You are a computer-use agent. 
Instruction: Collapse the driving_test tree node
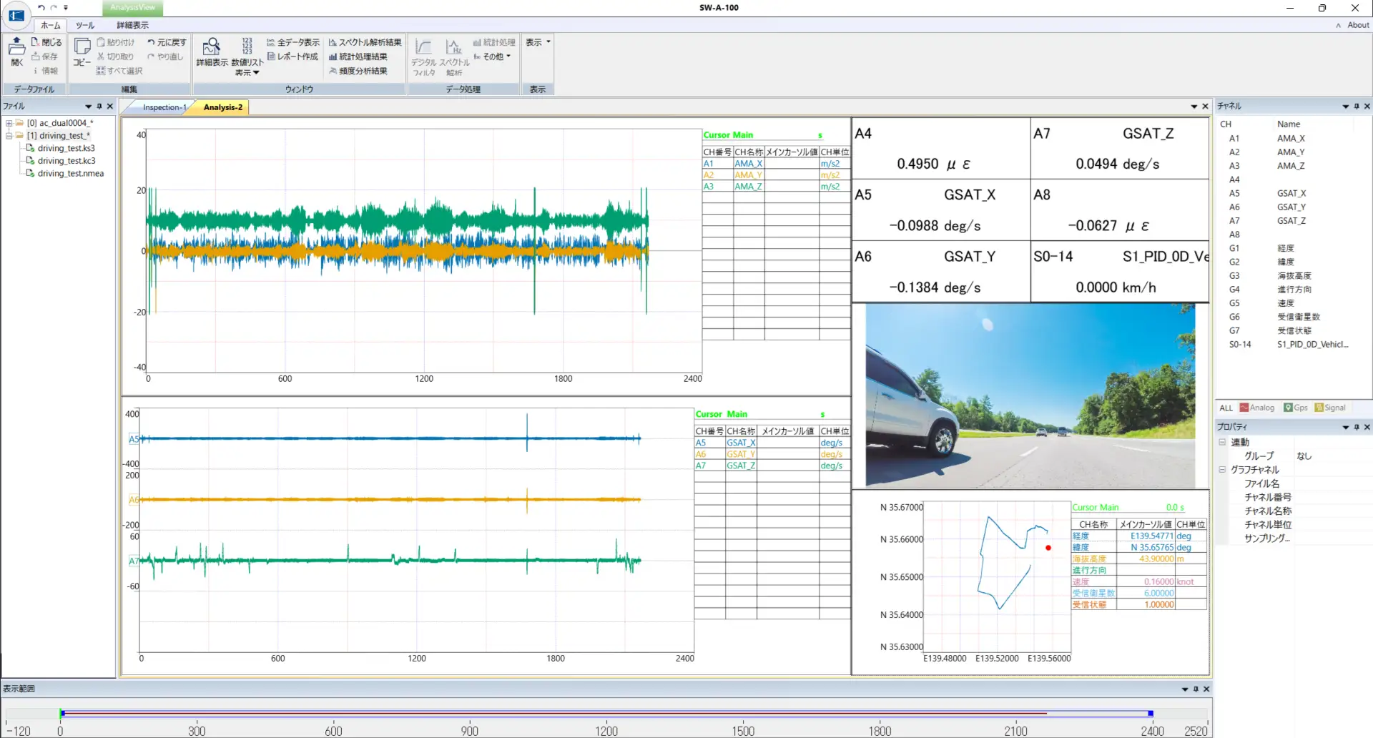click(9, 135)
